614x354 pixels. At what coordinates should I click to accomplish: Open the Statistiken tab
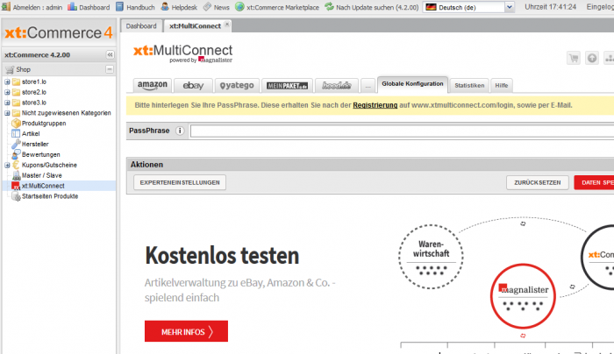pyautogui.click(x=469, y=85)
